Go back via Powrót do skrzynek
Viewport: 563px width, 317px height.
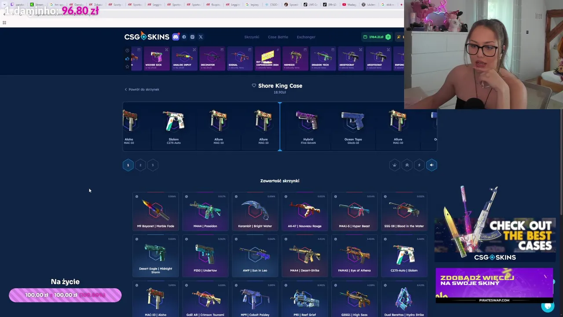[142, 89]
